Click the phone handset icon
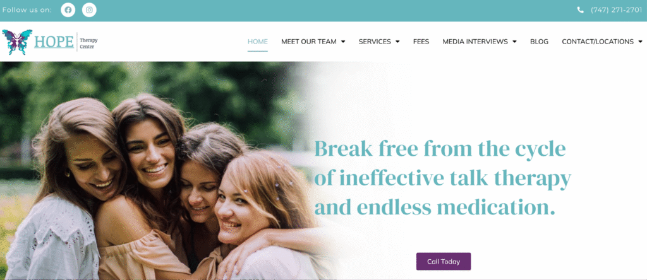The width and height of the screenshot is (647, 280). pyautogui.click(x=581, y=10)
